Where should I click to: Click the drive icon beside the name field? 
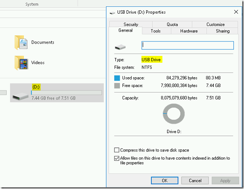pyautogui.click(x=120, y=47)
